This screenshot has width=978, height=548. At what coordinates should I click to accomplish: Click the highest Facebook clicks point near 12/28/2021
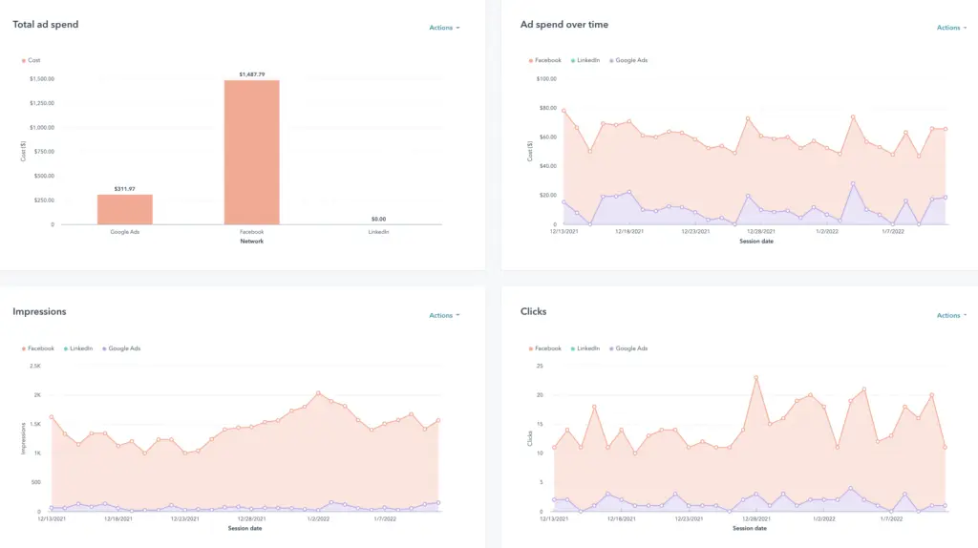pos(756,378)
